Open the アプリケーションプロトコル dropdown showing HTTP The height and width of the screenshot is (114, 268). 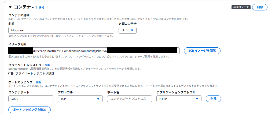179,99
